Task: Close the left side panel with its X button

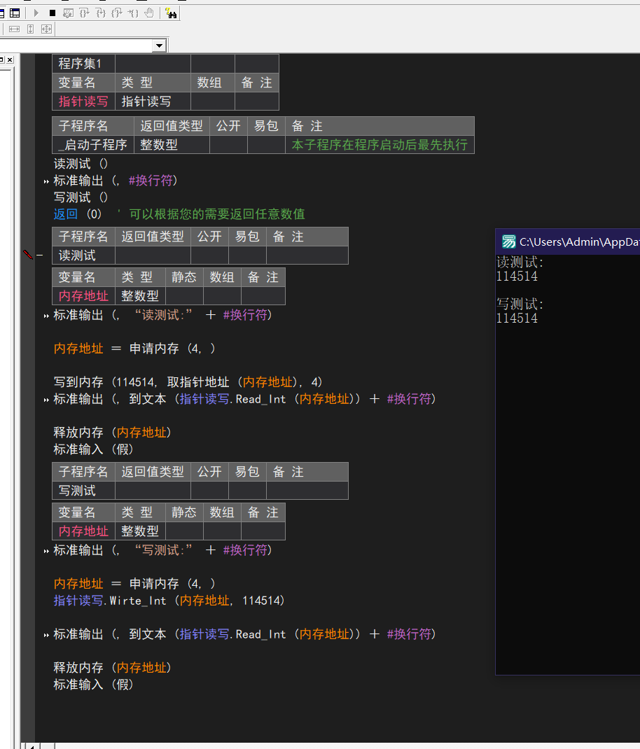Action: pyautogui.click(x=10, y=59)
